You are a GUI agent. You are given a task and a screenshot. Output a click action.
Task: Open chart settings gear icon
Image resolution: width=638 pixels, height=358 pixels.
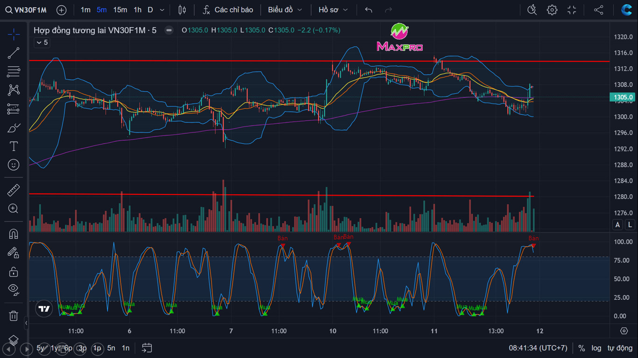tap(552, 10)
